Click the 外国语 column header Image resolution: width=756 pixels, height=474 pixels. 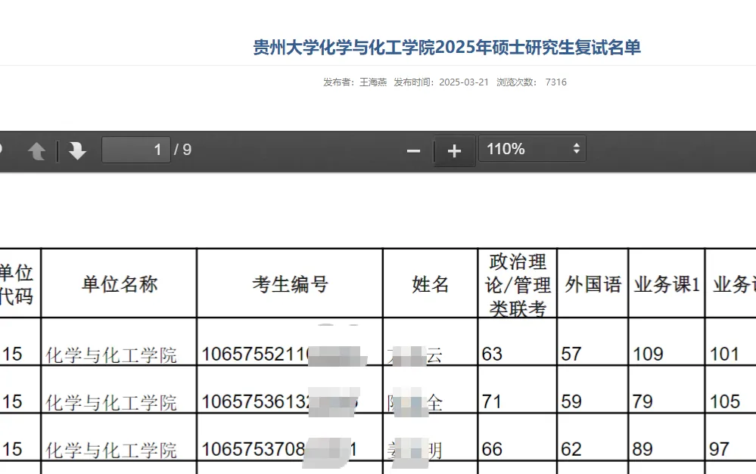click(x=593, y=283)
